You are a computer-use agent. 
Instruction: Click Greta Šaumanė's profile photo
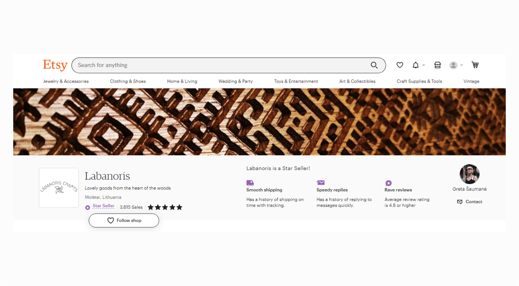(x=469, y=174)
